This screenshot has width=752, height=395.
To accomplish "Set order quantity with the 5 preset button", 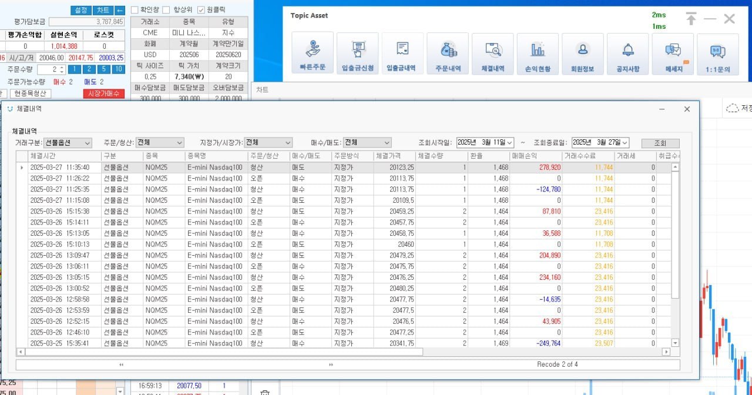I will coord(103,69).
